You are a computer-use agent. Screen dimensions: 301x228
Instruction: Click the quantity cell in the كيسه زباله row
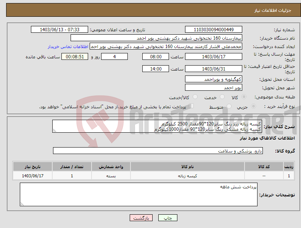(x=72, y=176)
